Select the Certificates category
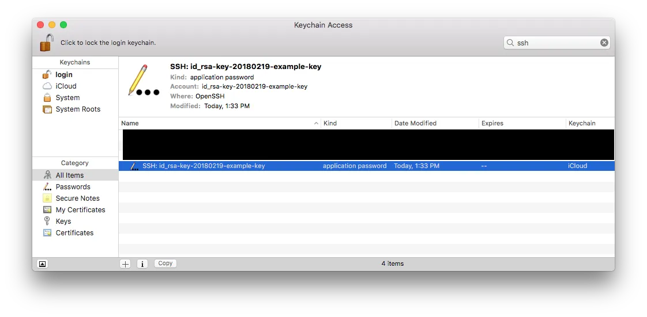This screenshot has width=647, height=317. click(x=75, y=232)
